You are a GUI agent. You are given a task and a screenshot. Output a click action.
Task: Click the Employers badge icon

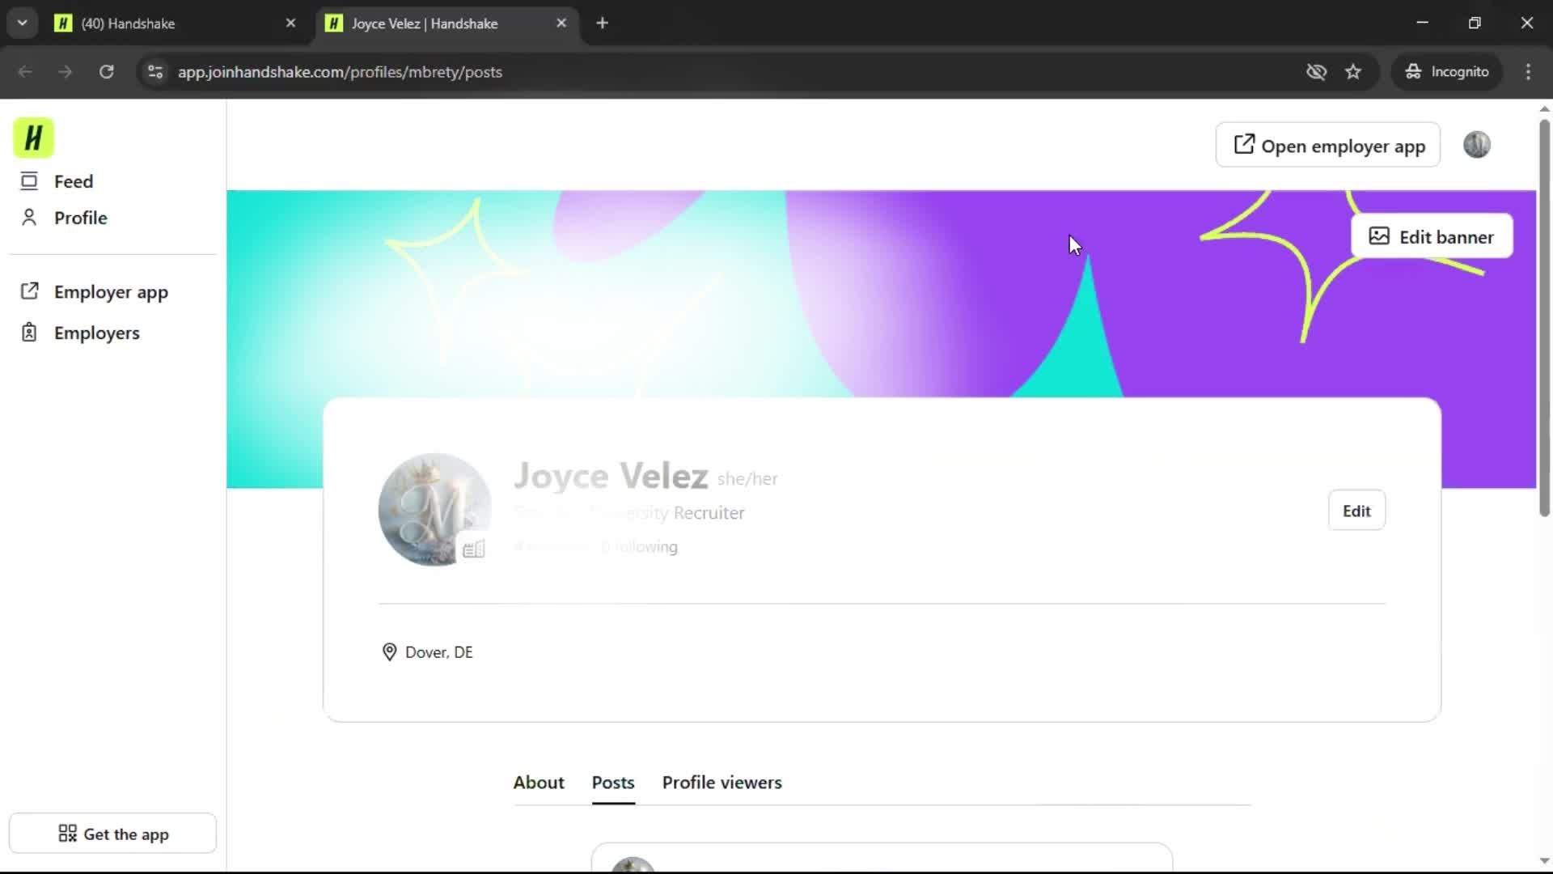click(29, 333)
